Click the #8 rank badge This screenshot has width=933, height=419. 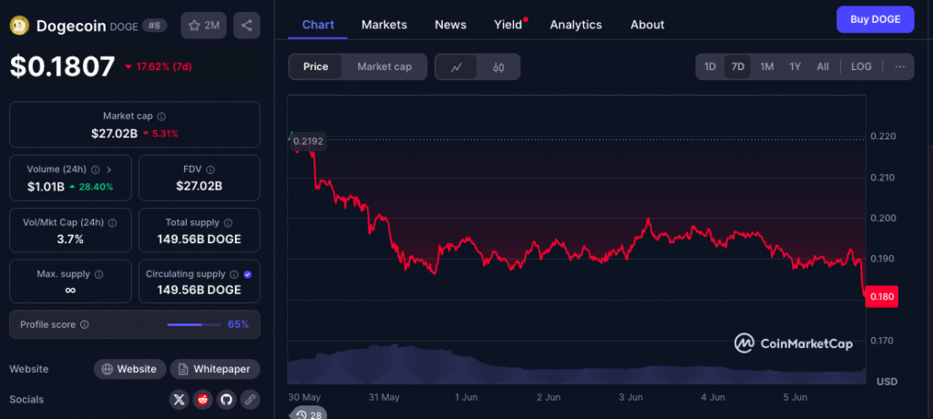tap(155, 26)
